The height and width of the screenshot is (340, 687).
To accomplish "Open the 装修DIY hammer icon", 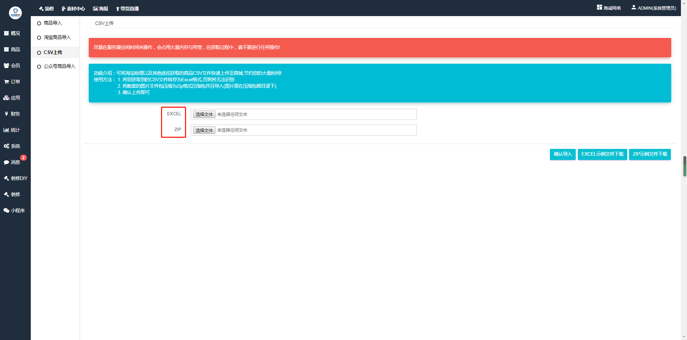I will [6, 178].
